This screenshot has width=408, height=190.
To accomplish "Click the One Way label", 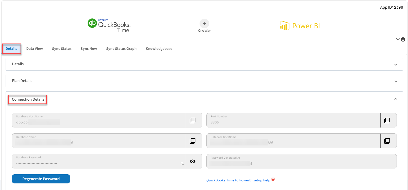I will coord(204,31).
